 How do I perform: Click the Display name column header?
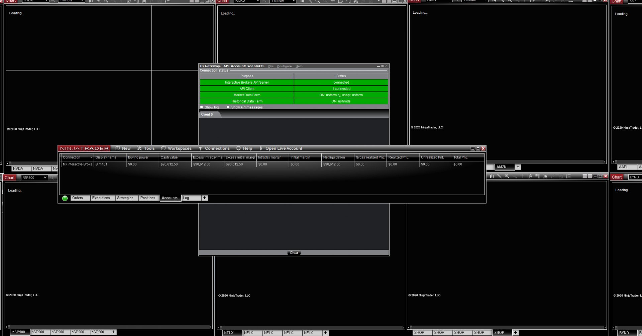coord(110,157)
